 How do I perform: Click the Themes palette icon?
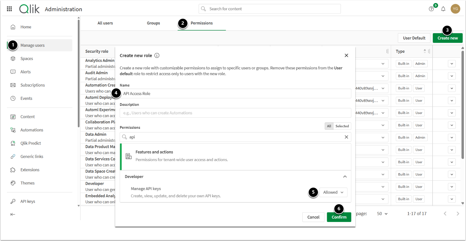tap(13, 183)
